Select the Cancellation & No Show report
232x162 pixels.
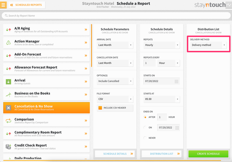coord(46,108)
